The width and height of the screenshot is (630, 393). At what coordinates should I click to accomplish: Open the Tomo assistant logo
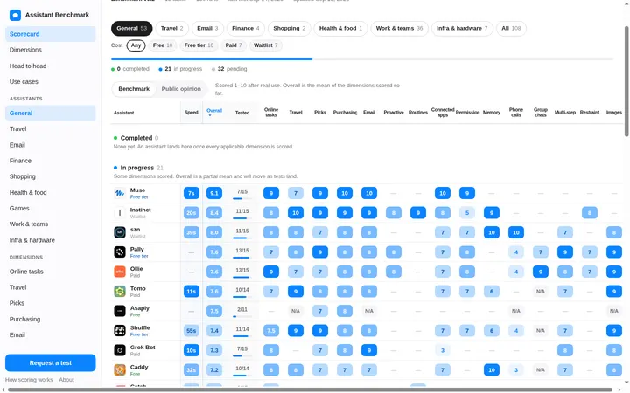pos(120,292)
